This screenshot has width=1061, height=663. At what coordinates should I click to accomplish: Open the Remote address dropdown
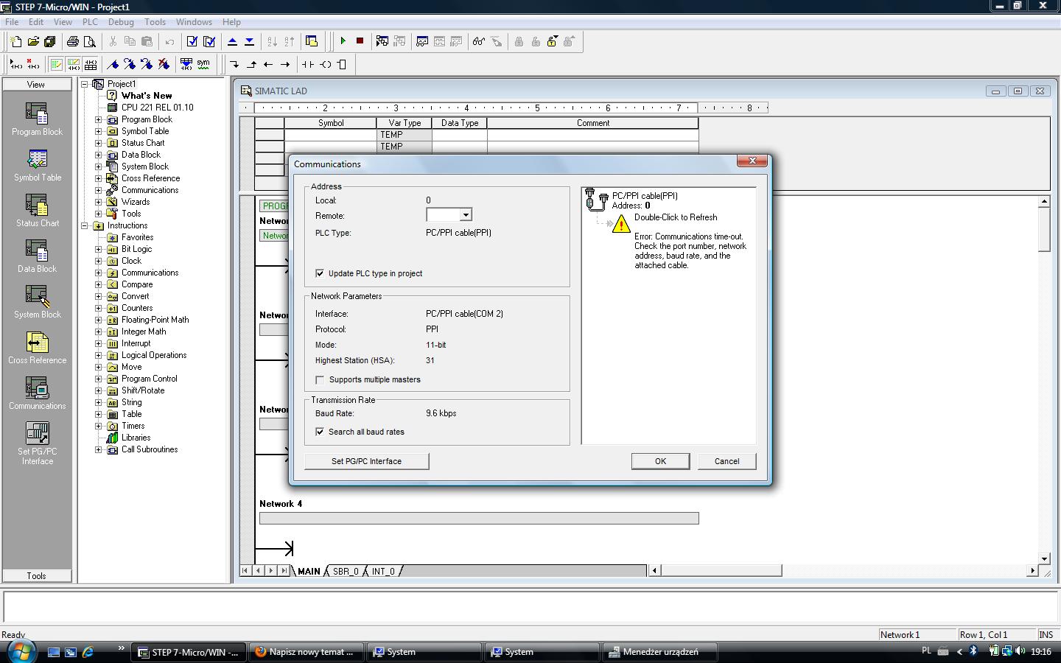(x=466, y=215)
